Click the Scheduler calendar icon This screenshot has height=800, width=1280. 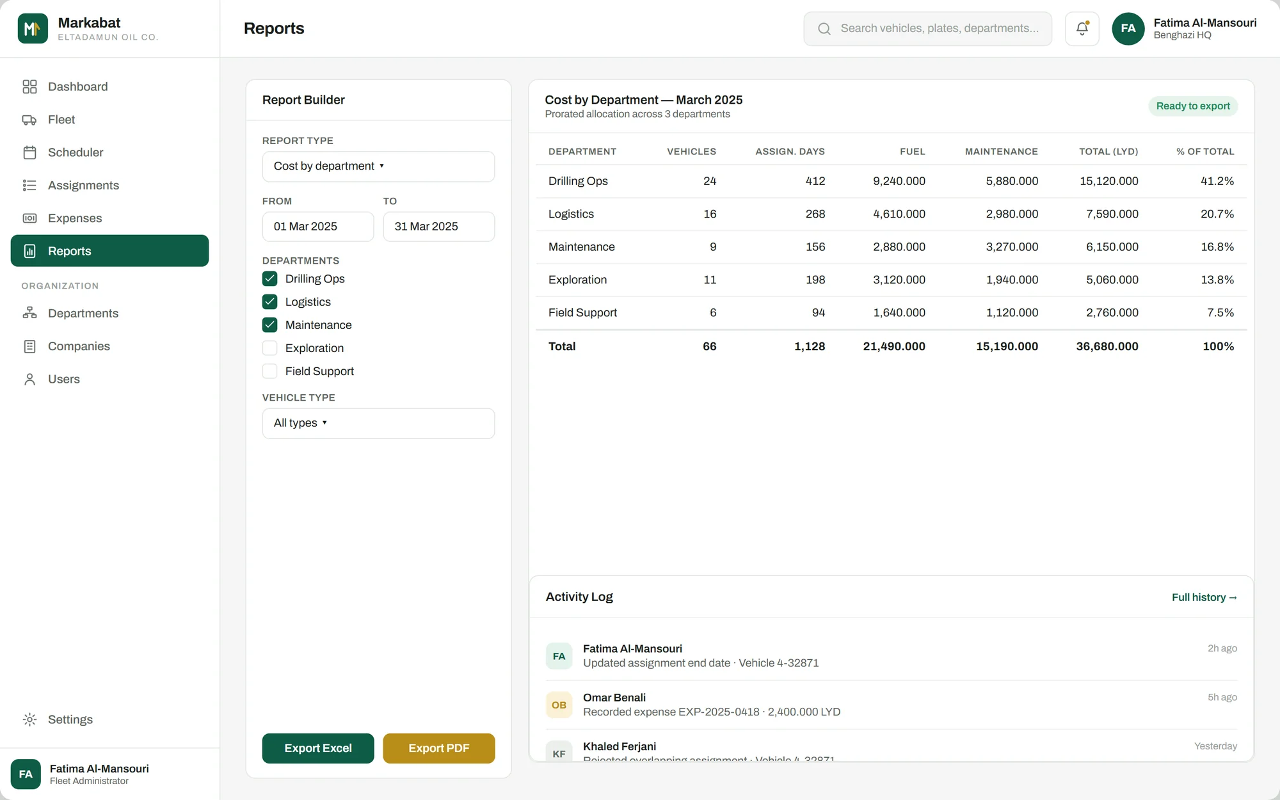click(x=29, y=152)
